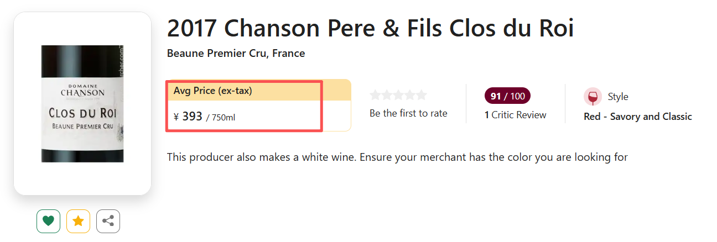Click the 2017 Chanson Pere & Fils title
Viewport: 717px width, 242px height.
coord(370,28)
